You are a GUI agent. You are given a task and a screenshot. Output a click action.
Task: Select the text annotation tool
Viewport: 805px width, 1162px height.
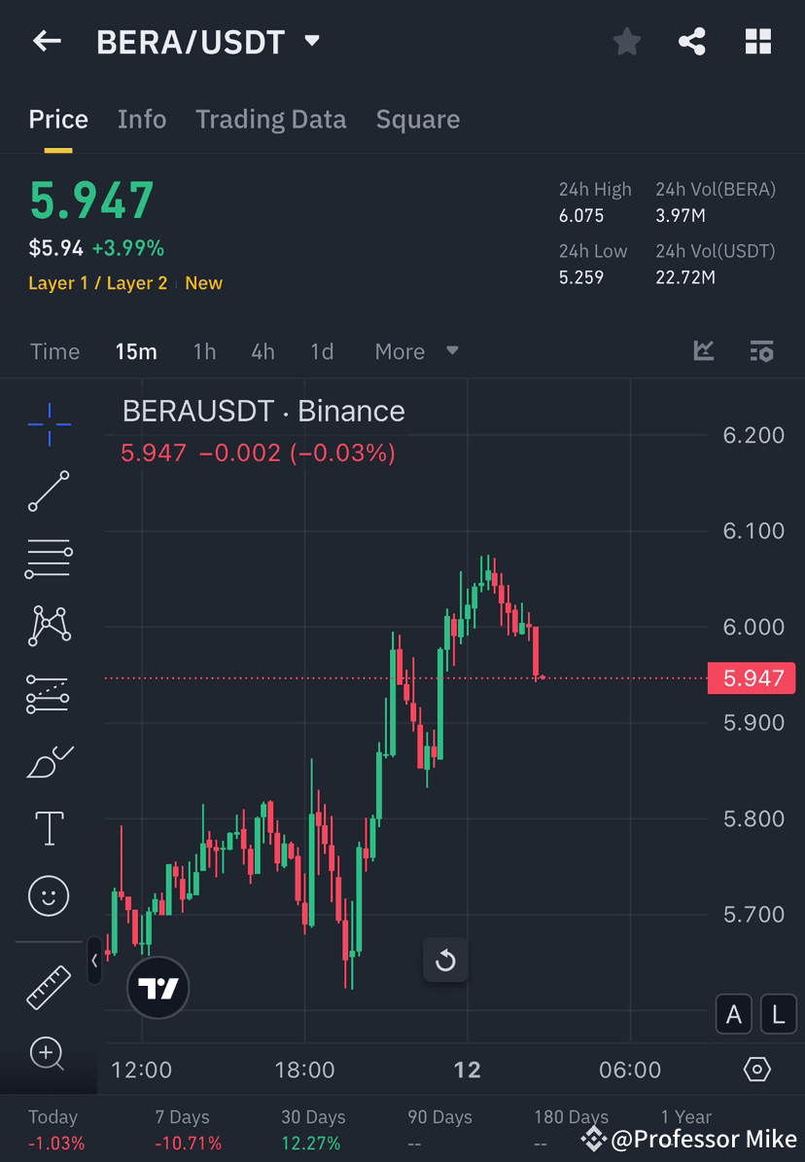coord(50,828)
